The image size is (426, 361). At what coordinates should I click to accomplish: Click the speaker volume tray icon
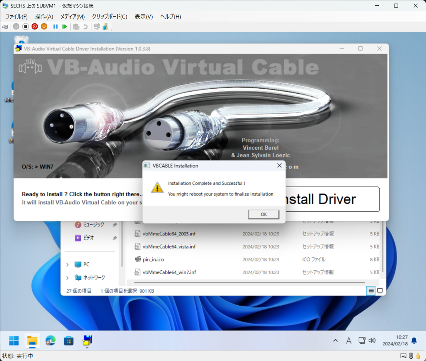click(372, 341)
